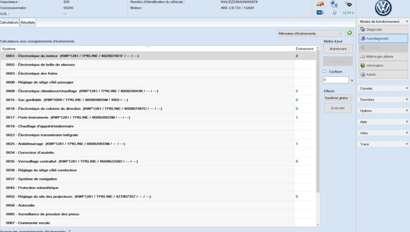Select 0045 - Protection volumétrique row
Screen dimensions: 410x232
(x=158, y=188)
